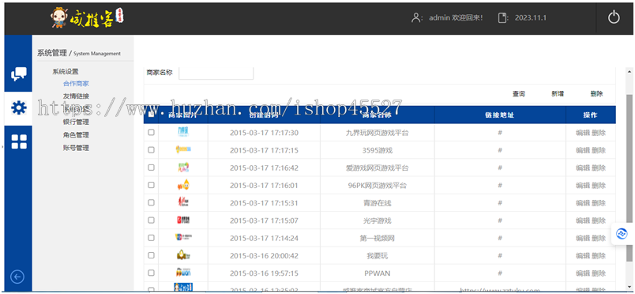Click 编辑 for 爱游戏网页游戏平台
The height and width of the screenshot is (294, 635).
click(583, 168)
